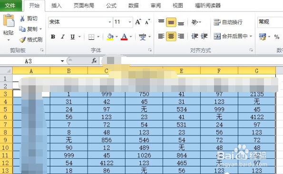Select column F header
283x174 pixels.
[x=219, y=71]
